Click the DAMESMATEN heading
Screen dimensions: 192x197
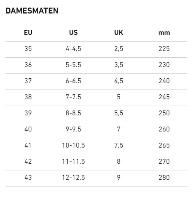click(x=32, y=11)
